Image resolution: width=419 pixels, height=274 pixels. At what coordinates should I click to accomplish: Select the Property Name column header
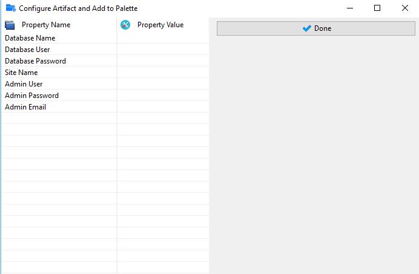pos(46,25)
